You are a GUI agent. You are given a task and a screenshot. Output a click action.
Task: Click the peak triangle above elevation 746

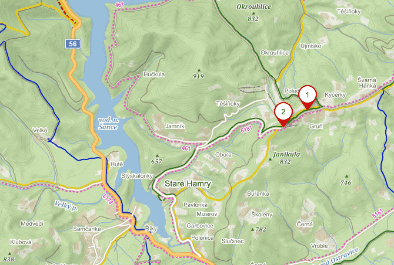point(346,176)
